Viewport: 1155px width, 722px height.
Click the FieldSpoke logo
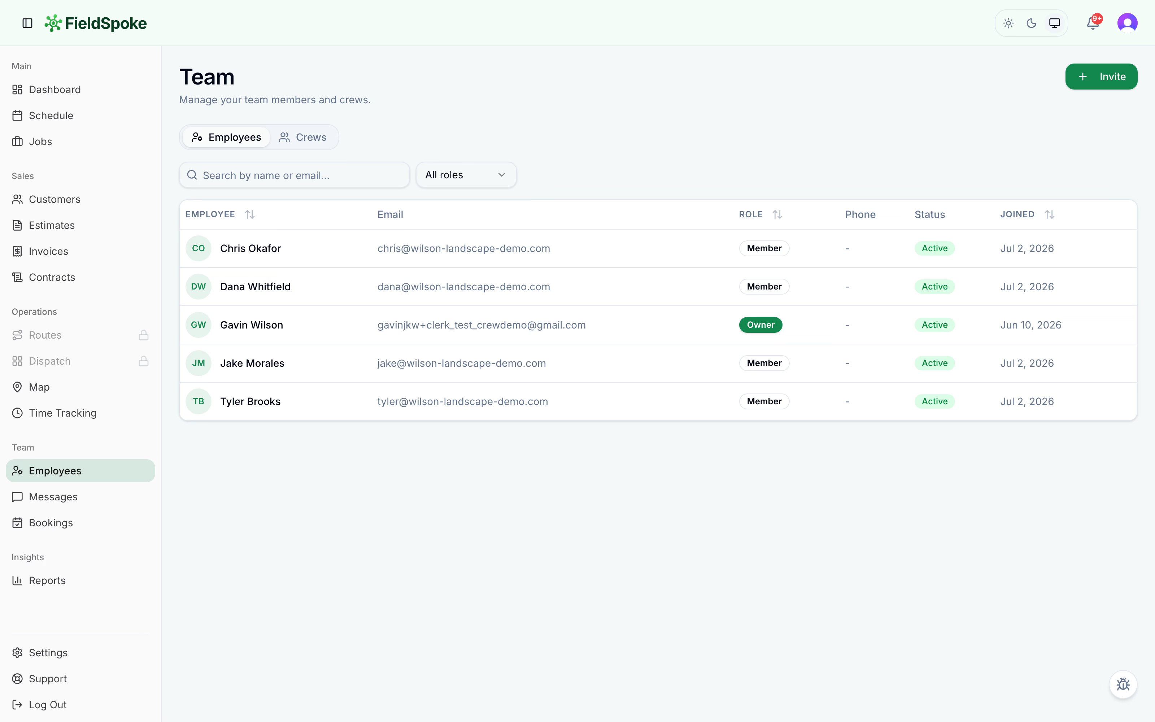(95, 23)
